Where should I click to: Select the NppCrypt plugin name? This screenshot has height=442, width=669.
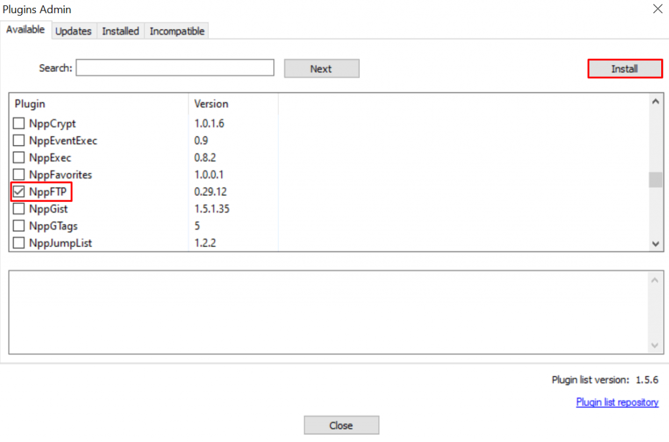52,123
